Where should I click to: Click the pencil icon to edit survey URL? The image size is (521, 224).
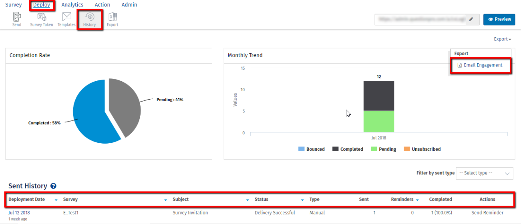(x=471, y=19)
